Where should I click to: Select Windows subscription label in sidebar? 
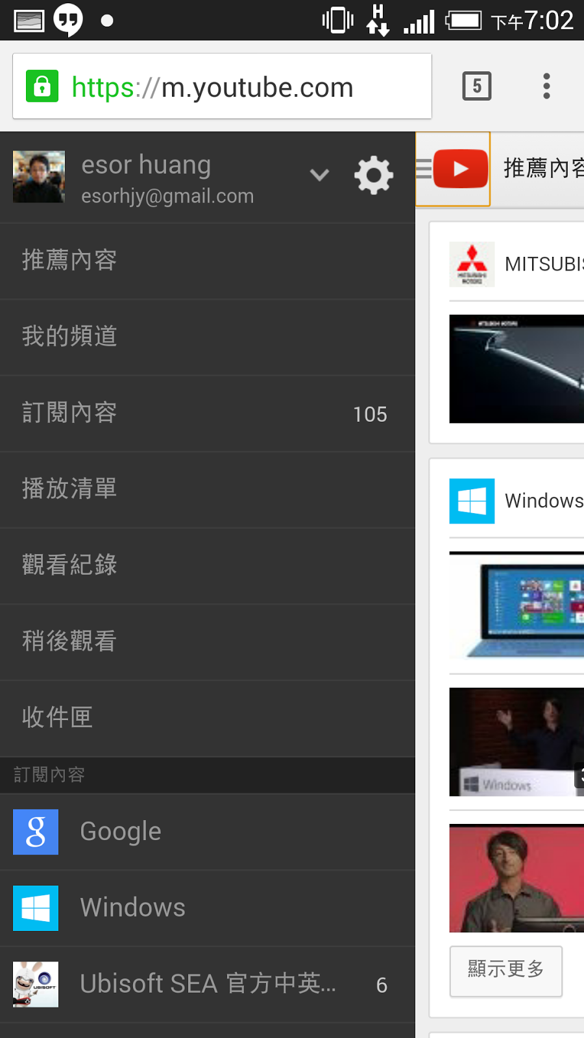133,908
